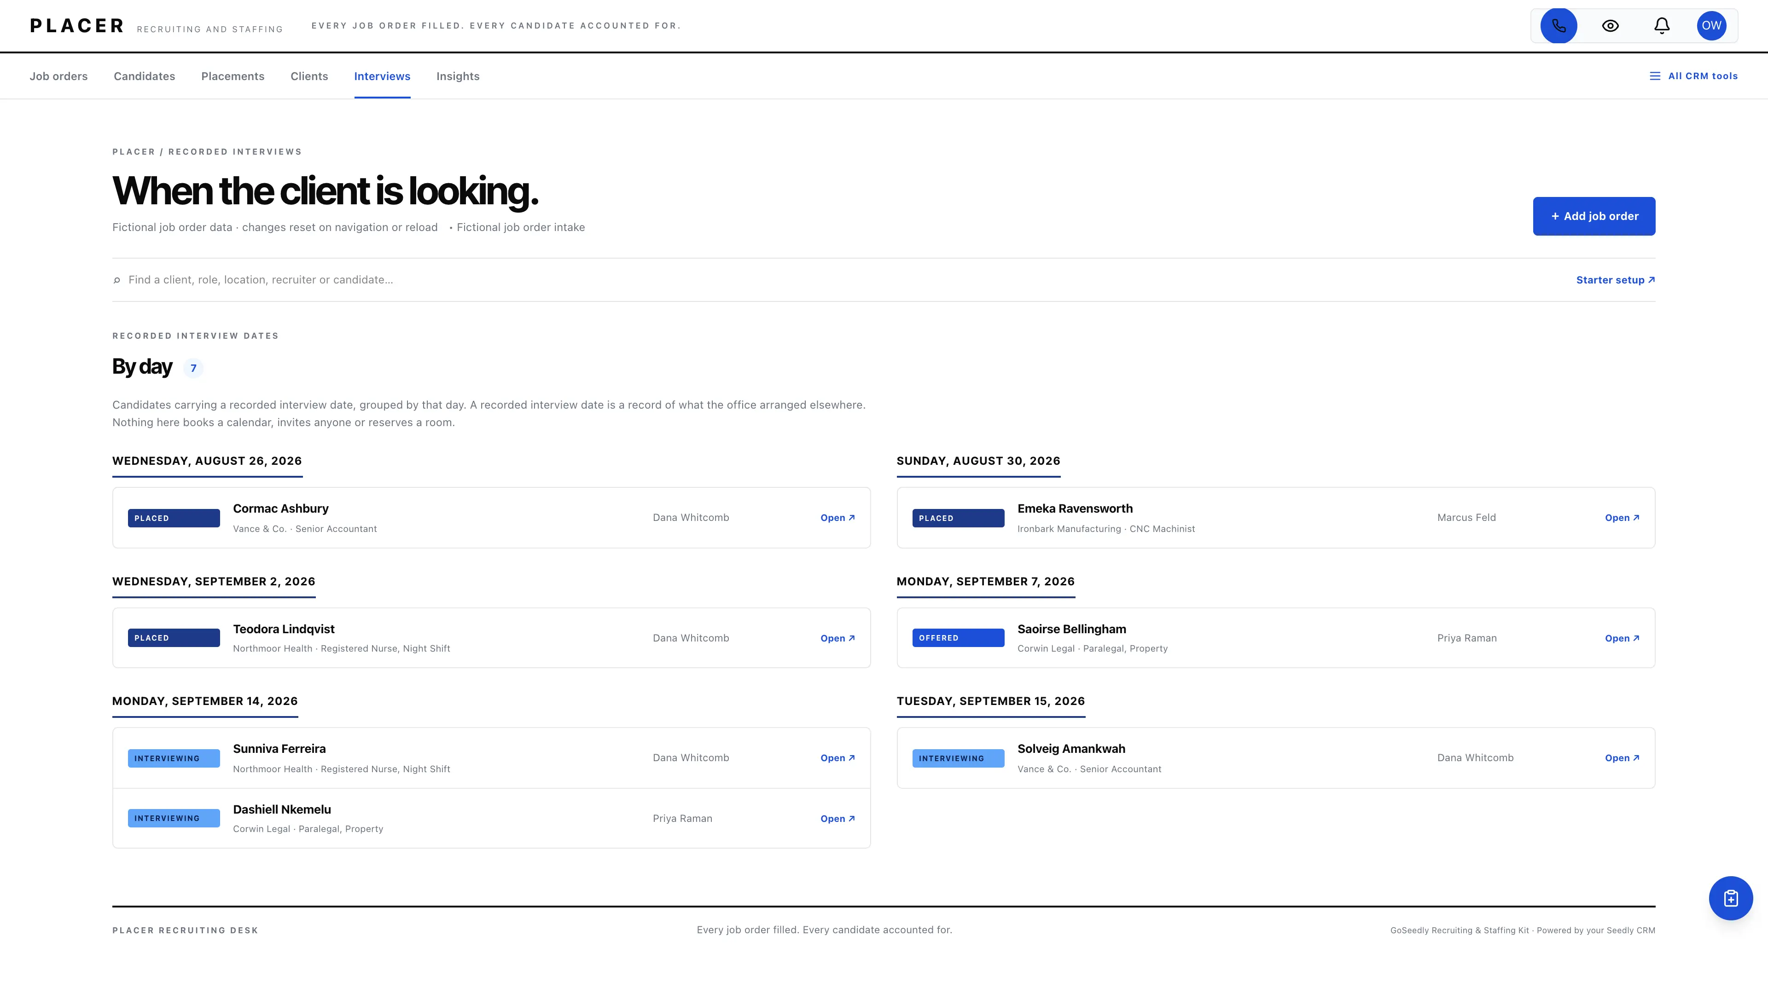Viewport: 1768px width, 994px height.
Task: Go to the Placements tab
Action: (233, 76)
